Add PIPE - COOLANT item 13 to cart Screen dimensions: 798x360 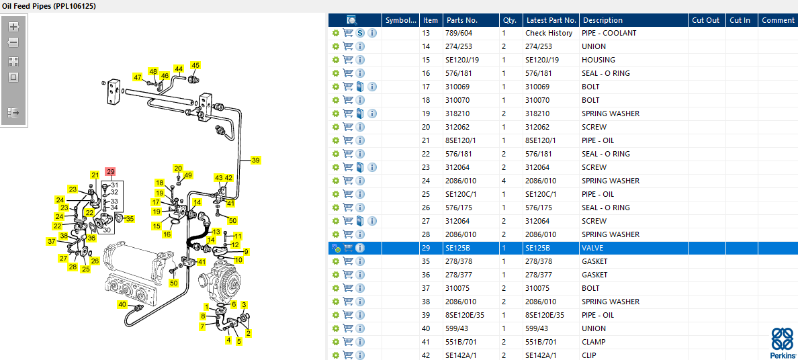[x=348, y=33]
